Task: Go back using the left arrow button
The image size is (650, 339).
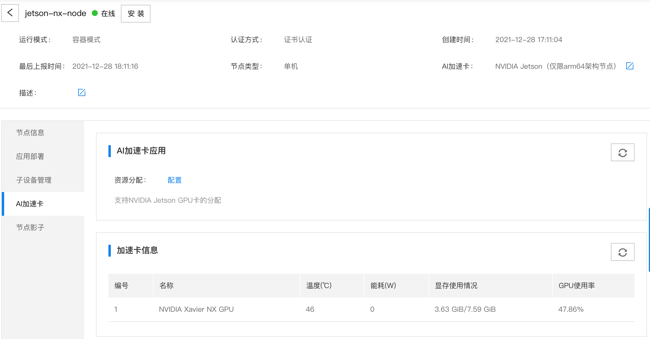Action: click(x=10, y=13)
